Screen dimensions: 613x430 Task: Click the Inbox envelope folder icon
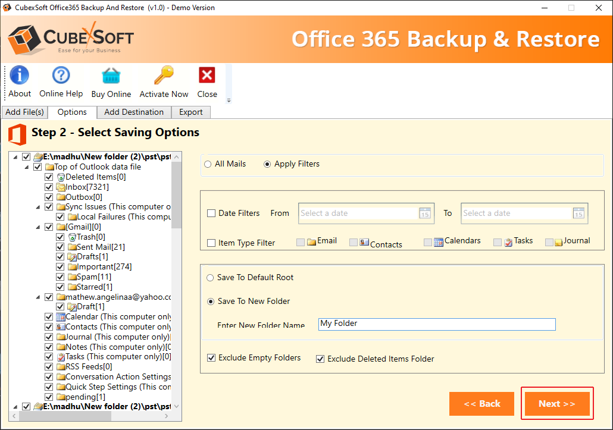[61, 187]
